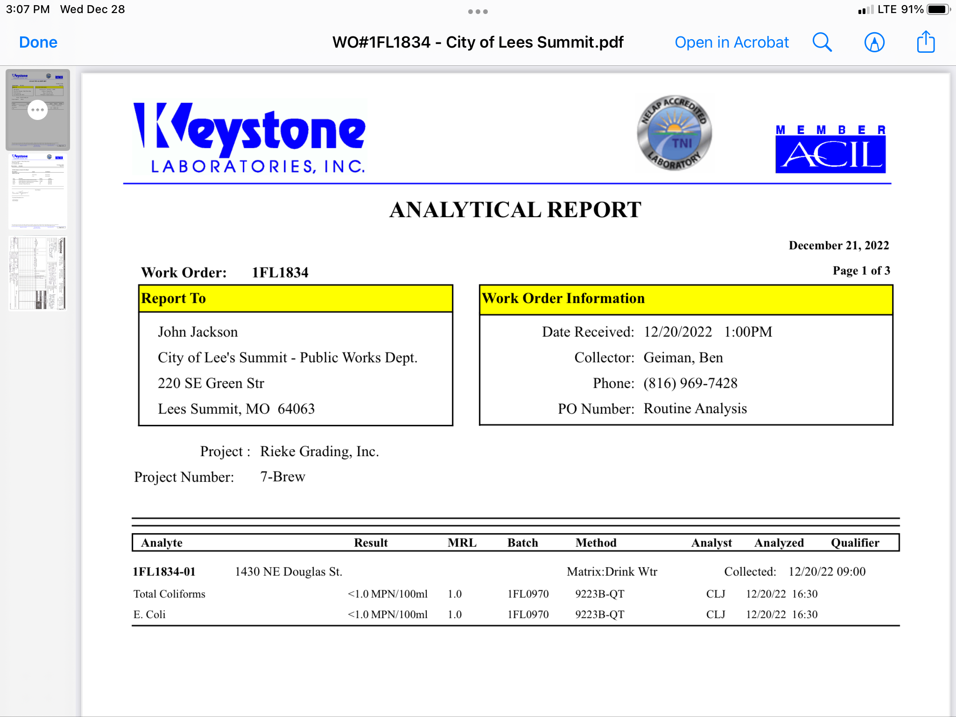
Task: Tap Done to close the PDF
Action: pos(38,42)
